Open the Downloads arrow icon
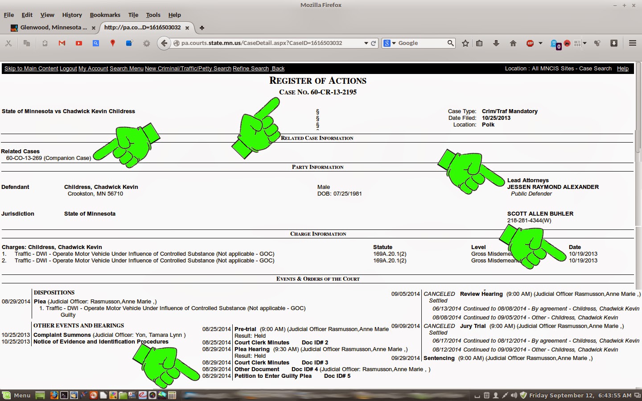This screenshot has height=401, width=642. pyautogui.click(x=496, y=43)
